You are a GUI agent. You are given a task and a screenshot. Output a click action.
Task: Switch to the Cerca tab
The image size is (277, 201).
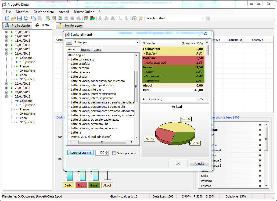pos(97,50)
